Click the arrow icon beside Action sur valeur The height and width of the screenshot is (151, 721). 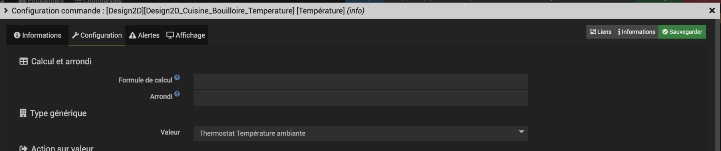click(x=23, y=148)
